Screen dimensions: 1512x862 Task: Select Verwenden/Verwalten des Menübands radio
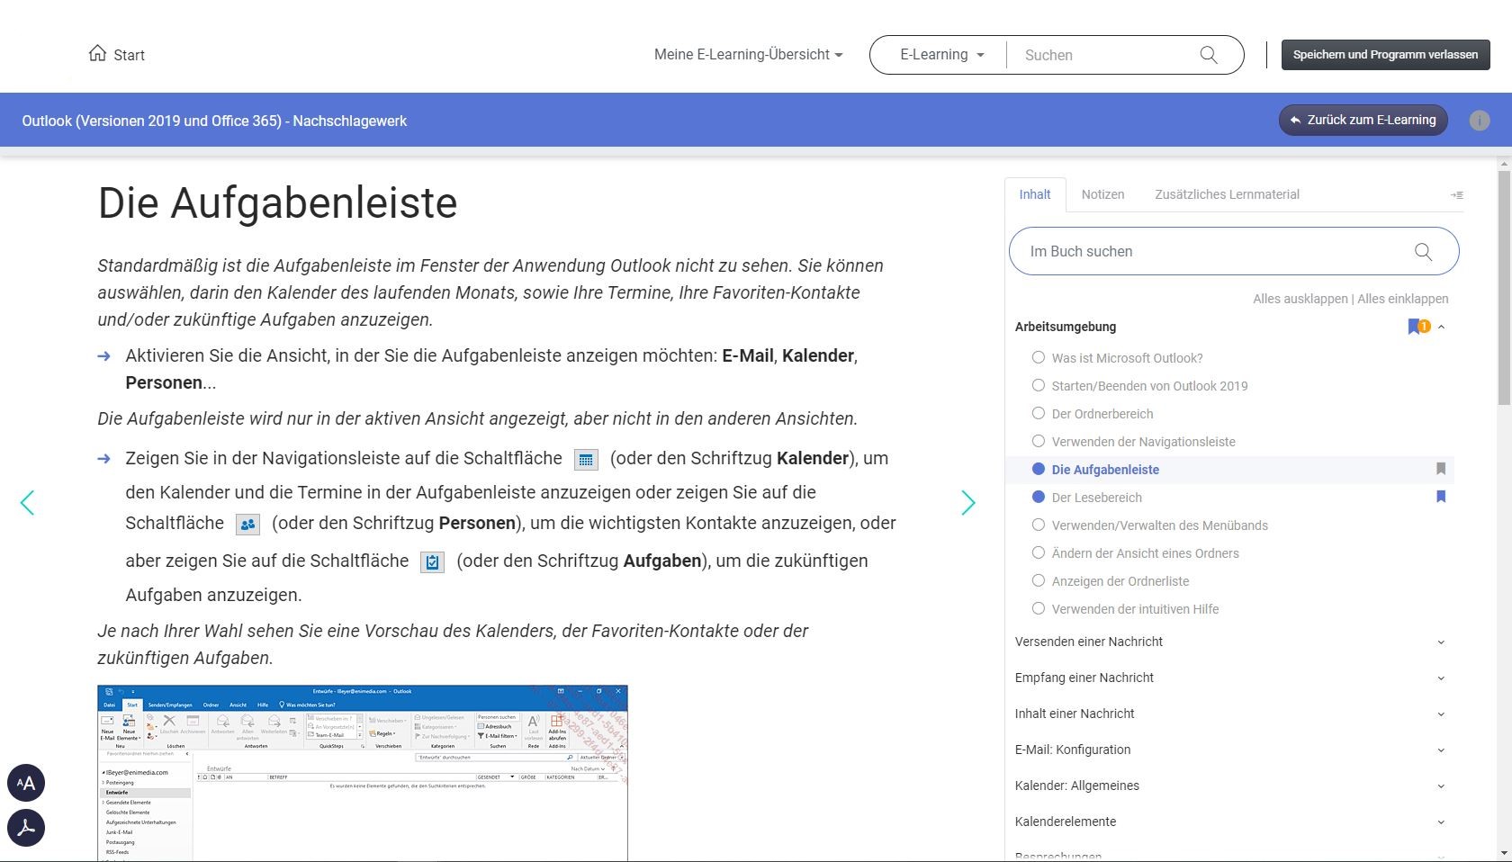coord(1038,525)
